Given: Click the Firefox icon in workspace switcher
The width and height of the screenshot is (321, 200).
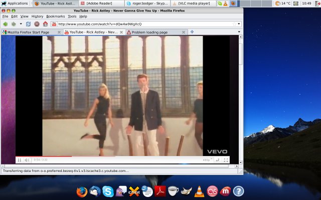Looking at the screenshot, I should click(x=233, y=3).
